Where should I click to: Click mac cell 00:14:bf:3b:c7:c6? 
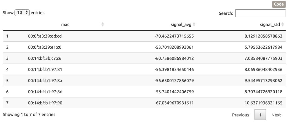(x=45, y=58)
